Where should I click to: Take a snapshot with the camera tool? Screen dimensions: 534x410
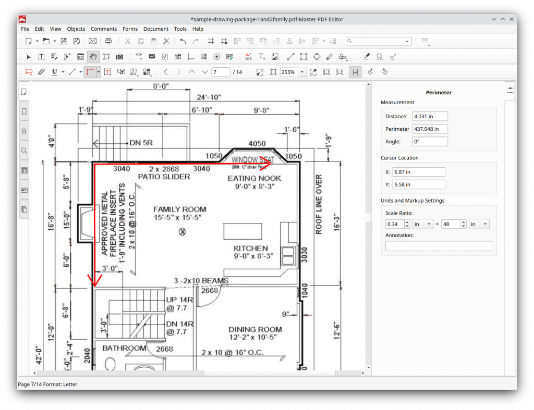pos(118,56)
